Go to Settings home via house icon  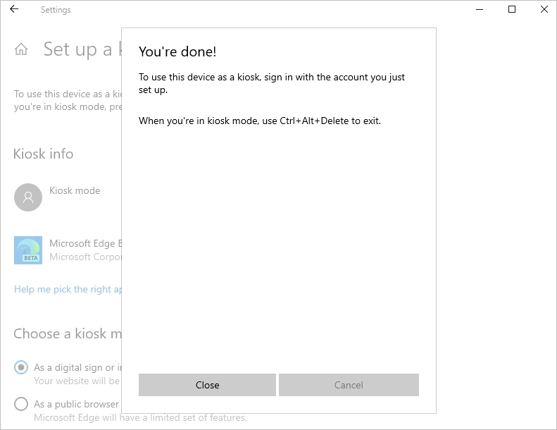(21, 49)
